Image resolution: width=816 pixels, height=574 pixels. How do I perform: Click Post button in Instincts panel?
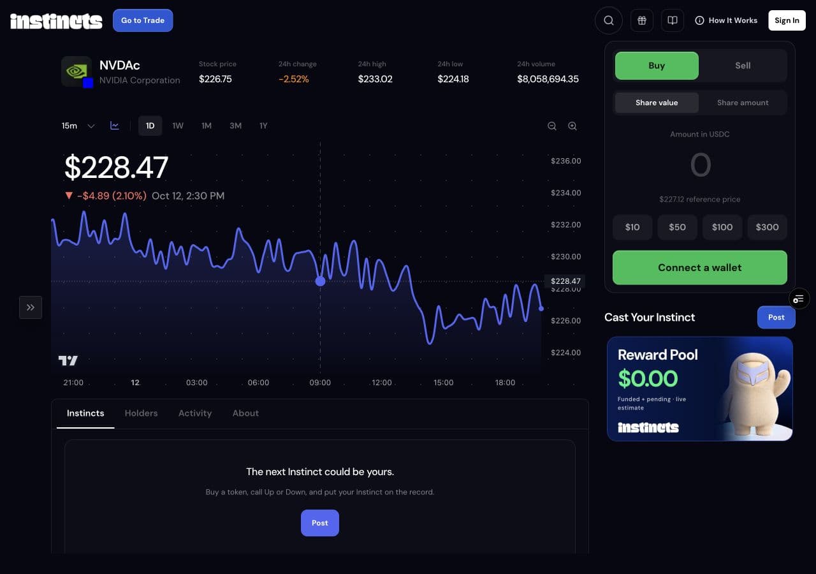coord(320,523)
